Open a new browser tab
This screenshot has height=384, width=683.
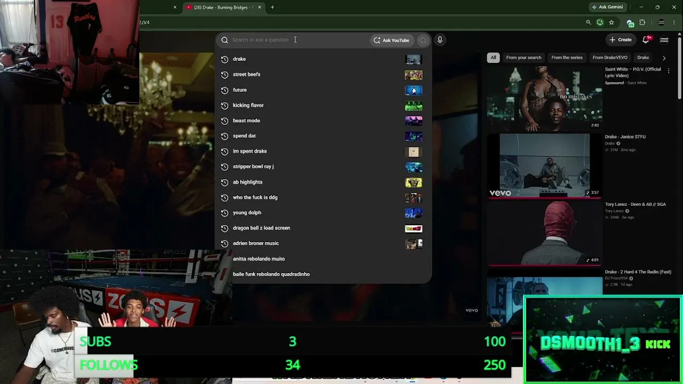pos(272,7)
